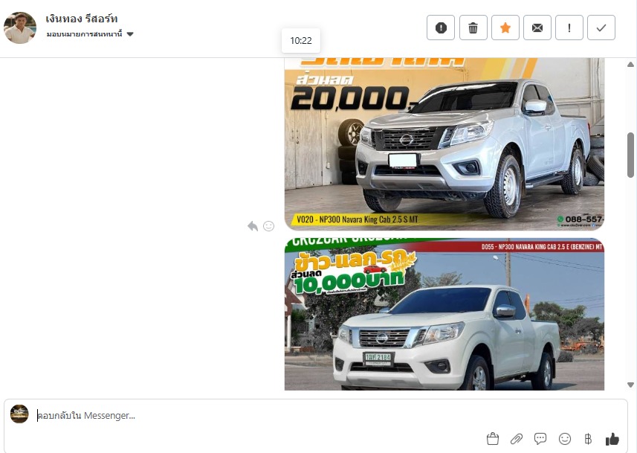This screenshot has width=637, height=453.
Task: Attach a file with the paperclip icon
Action: pyautogui.click(x=517, y=439)
